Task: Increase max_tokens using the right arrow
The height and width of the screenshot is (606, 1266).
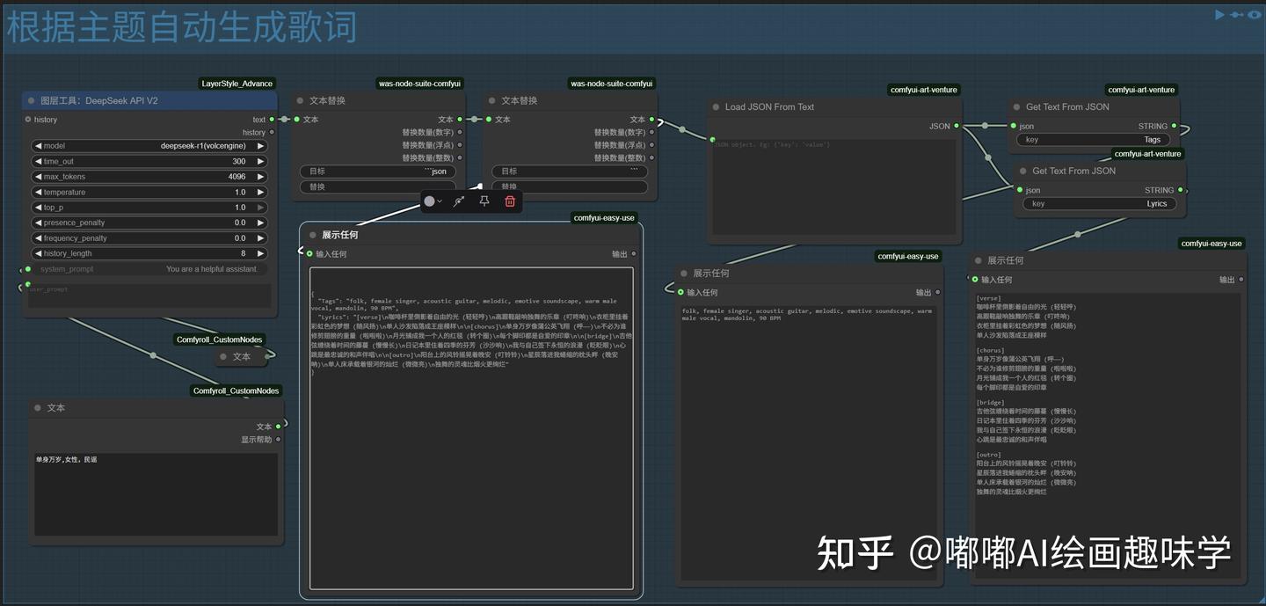Action: [x=261, y=176]
